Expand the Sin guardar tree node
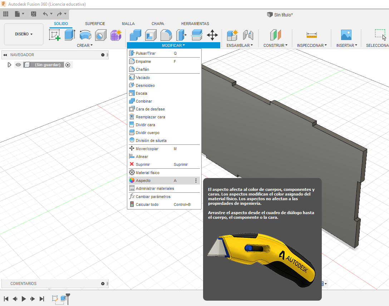This screenshot has height=306, width=389. (9, 65)
